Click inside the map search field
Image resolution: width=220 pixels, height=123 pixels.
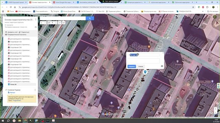coord(63,18)
